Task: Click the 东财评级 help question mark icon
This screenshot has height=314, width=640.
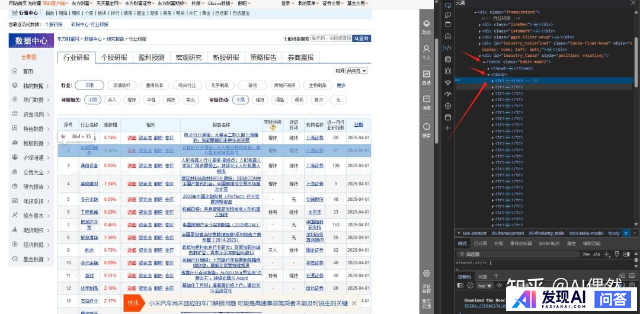Action: [273, 127]
